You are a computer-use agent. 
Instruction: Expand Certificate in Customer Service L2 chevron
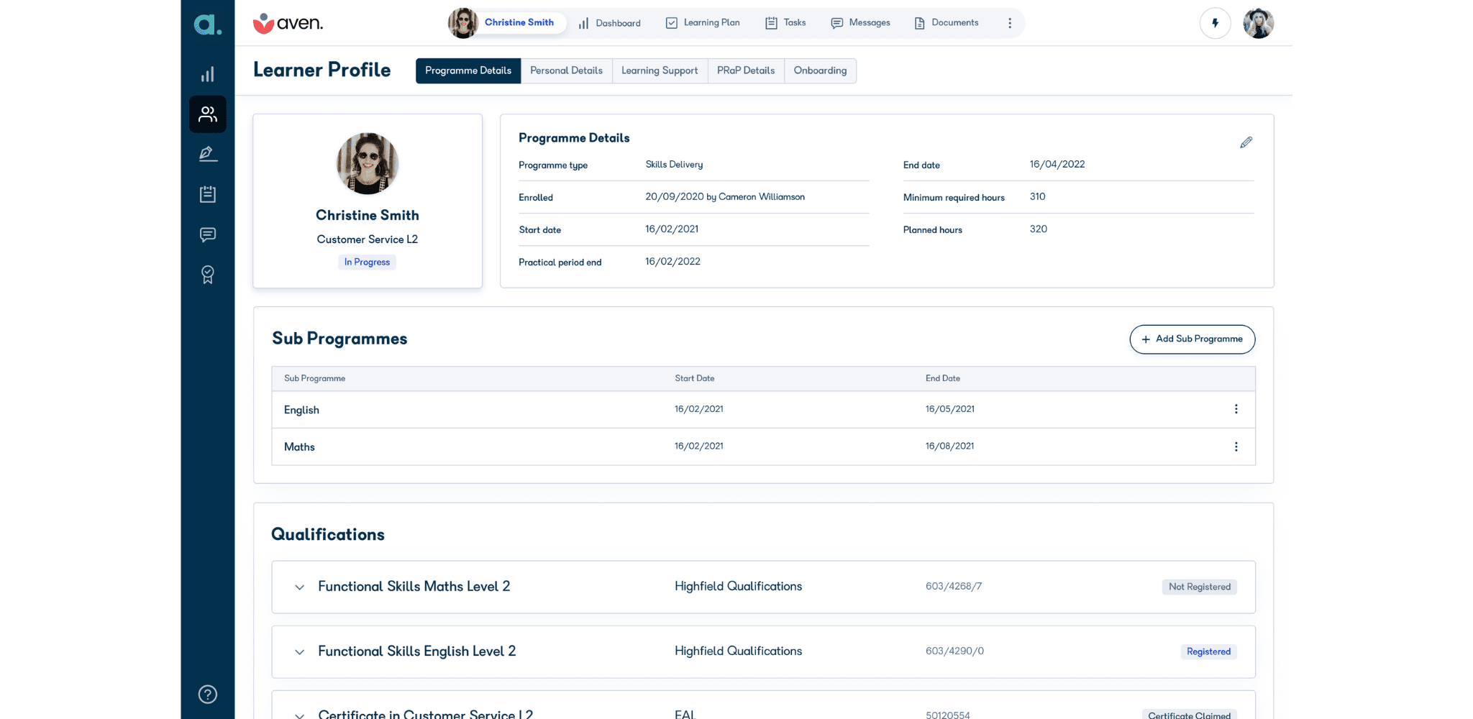tap(300, 715)
